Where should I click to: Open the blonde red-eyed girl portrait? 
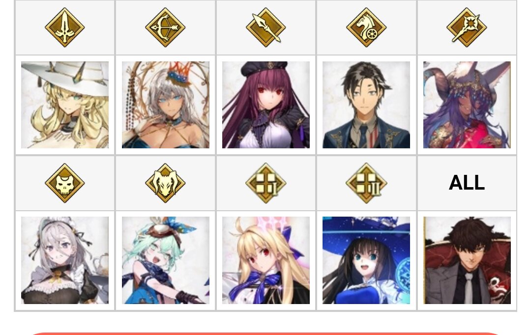pos(266,260)
